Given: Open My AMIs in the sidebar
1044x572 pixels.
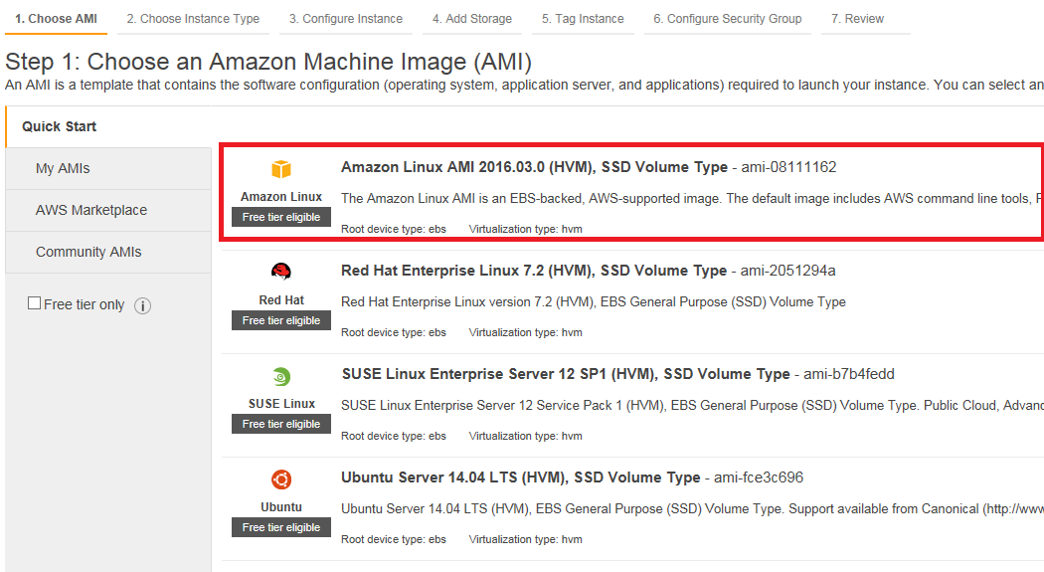Looking at the screenshot, I should 108,168.
